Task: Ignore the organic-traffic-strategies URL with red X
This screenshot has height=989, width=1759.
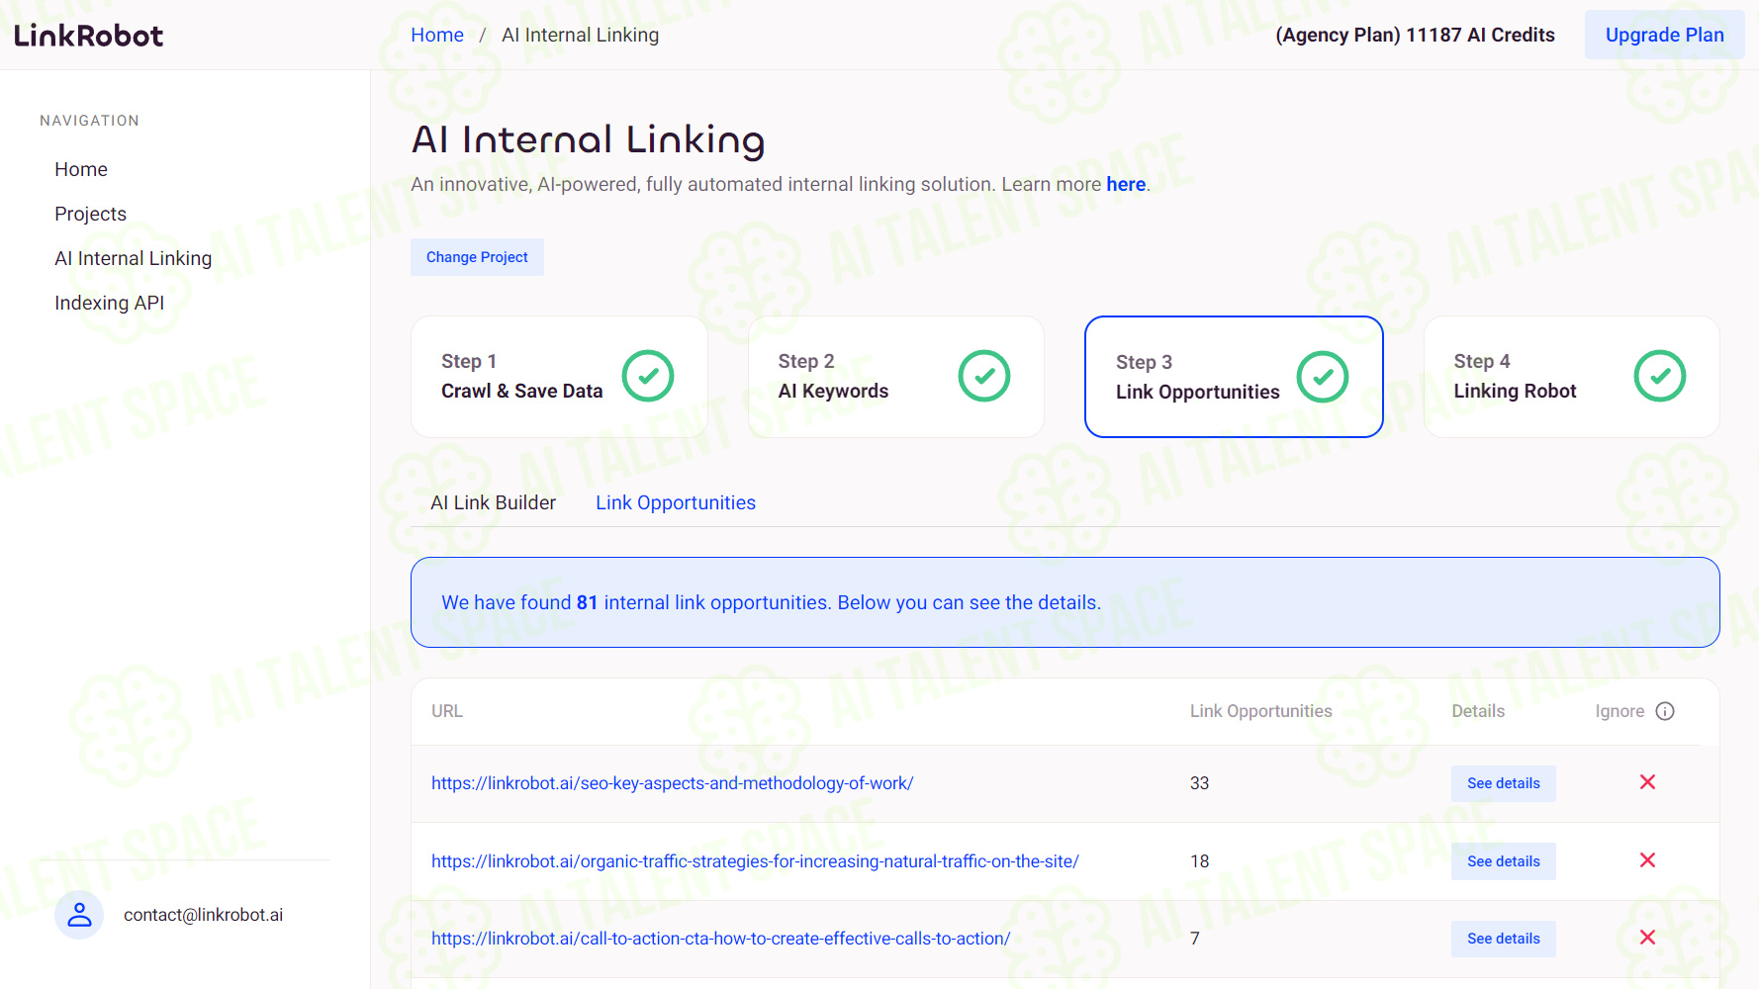Action: [1647, 860]
